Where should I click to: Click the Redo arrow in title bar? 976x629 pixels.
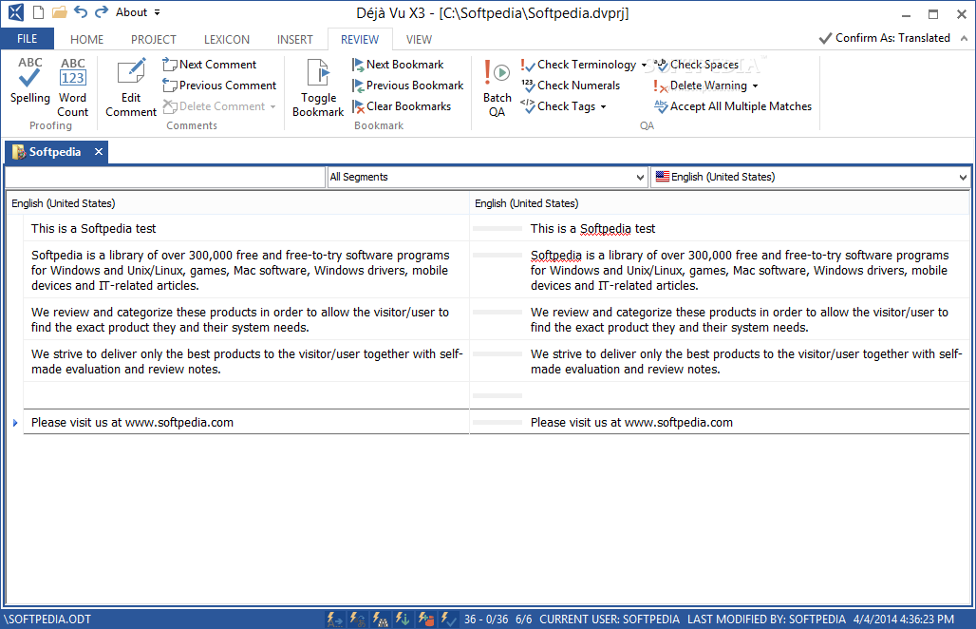tap(101, 11)
